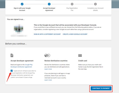Click the 'Review distribution countries' heading
This screenshot has height=93, width=119.
pyautogui.click(x=56, y=61)
